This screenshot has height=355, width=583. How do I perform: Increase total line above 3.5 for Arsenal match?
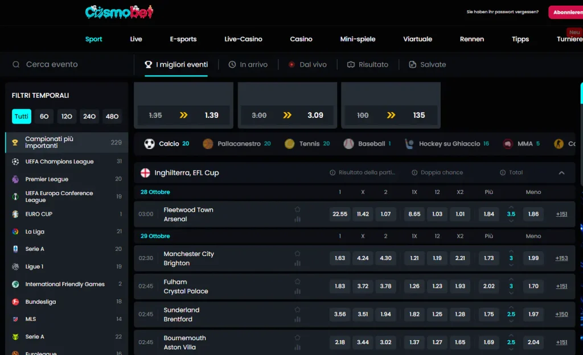[511, 208]
